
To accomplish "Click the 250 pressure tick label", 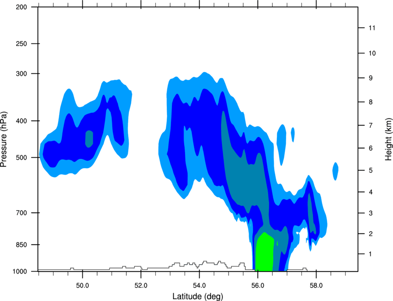I will coord(21,44).
